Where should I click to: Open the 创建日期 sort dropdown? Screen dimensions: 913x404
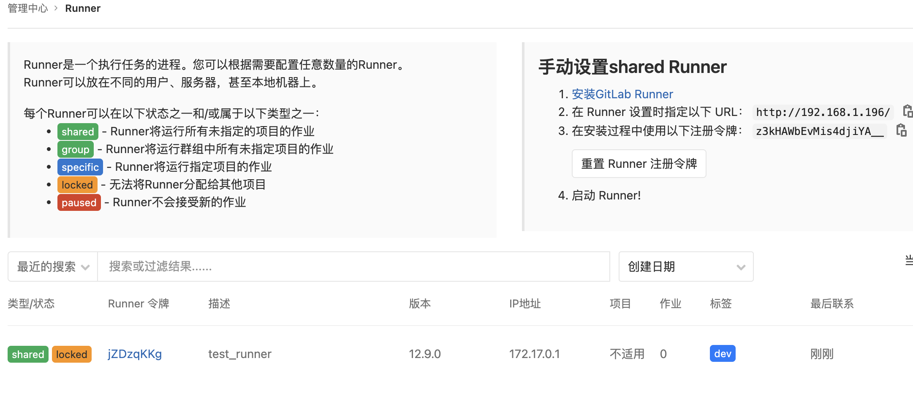tap(686, 267)
